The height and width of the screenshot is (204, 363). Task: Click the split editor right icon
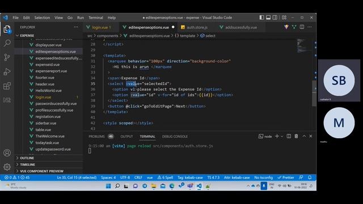click(302, 27)
